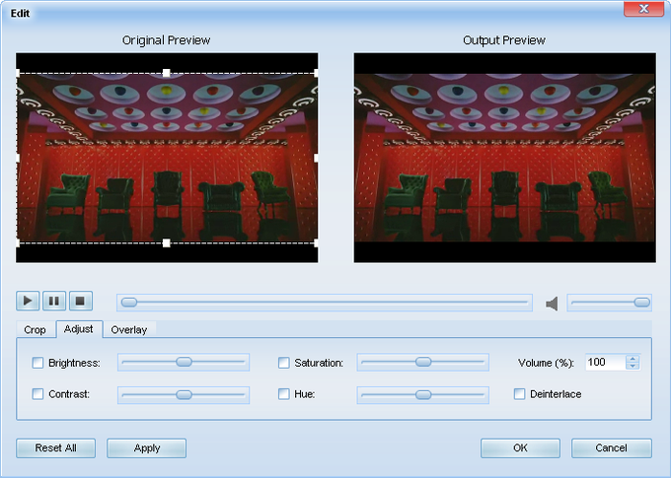This screenshot has height=478, width=671.
Task: Enable the Contrast checkbox
Action: [x=37, y=394]
